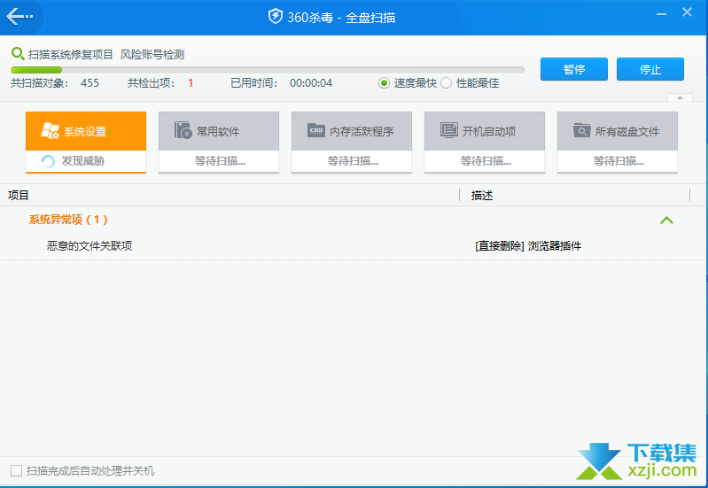
Task: Click the 开机启动项 monitor icon
Action: point(448,130)
